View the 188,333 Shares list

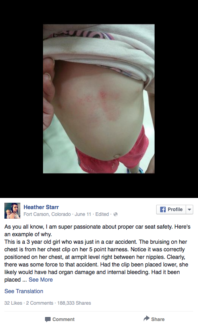(x=74, y=303)
